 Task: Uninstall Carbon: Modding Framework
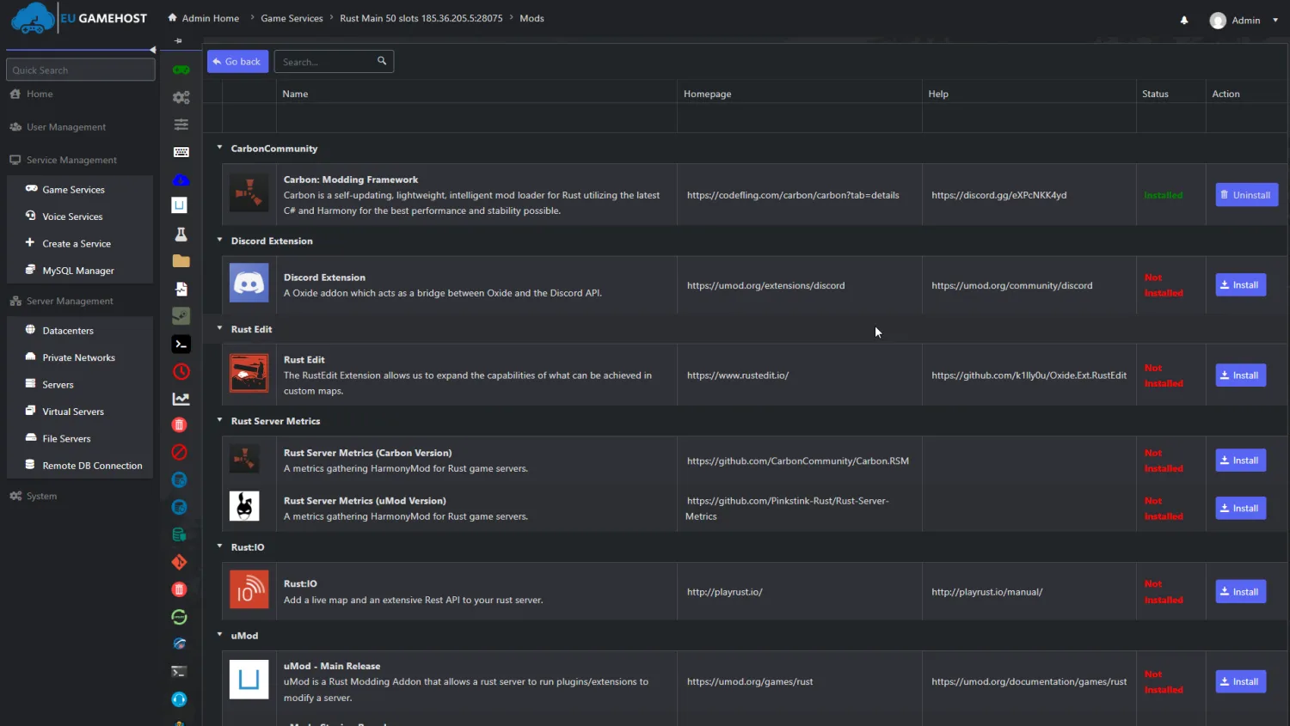[1246, 195]
